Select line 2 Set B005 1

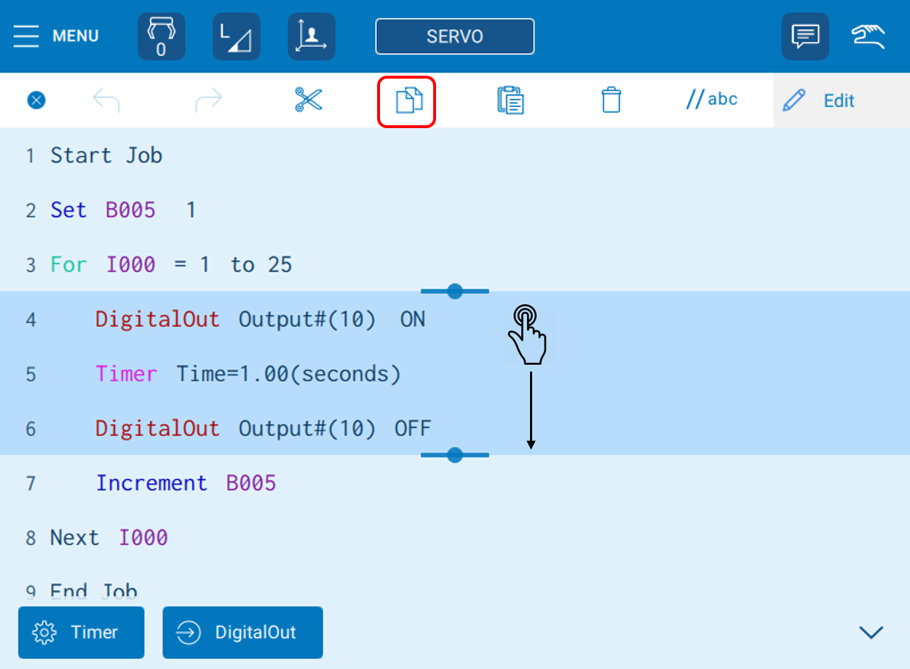tap(455, 210)
